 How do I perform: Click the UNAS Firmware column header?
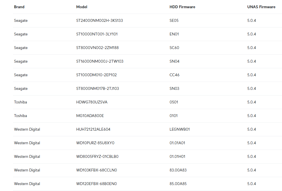(x=261, y=7)
